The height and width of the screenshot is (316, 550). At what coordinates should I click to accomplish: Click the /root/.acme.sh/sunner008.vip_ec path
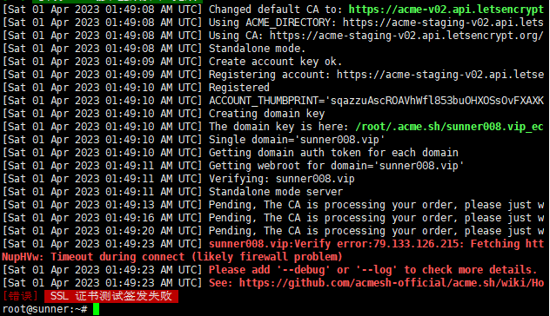coord(449,127)
